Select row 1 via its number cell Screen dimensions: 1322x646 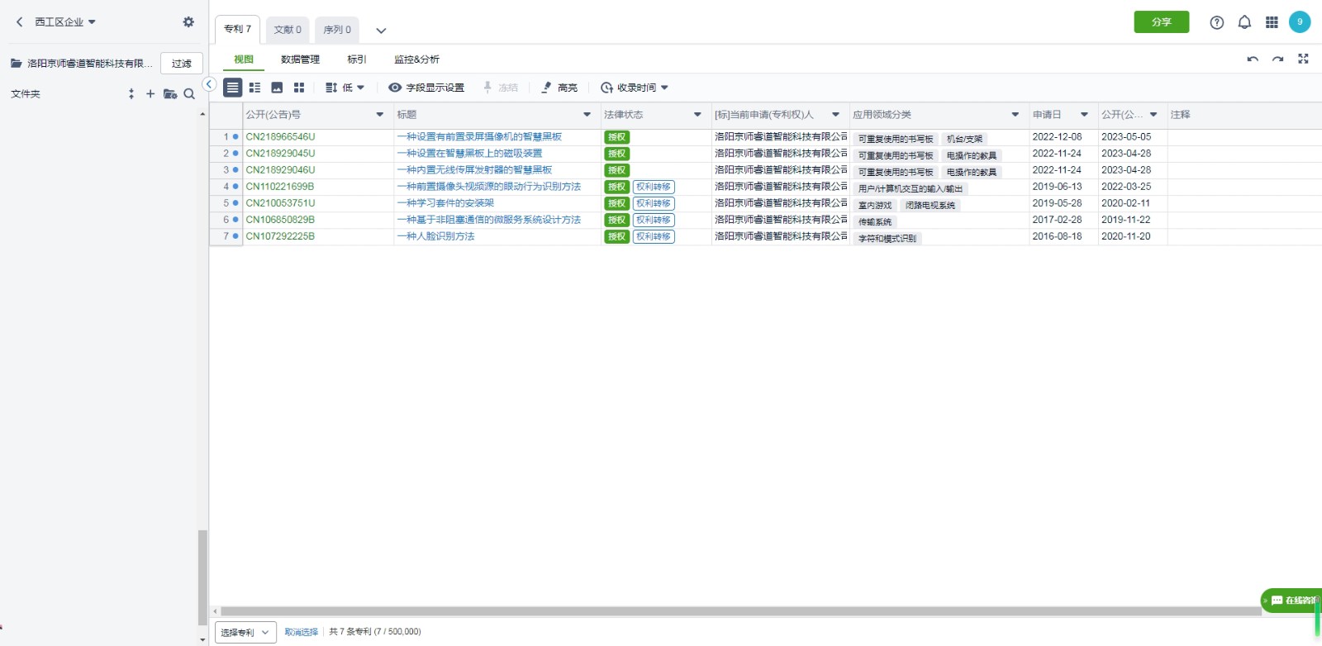[226, 137]
